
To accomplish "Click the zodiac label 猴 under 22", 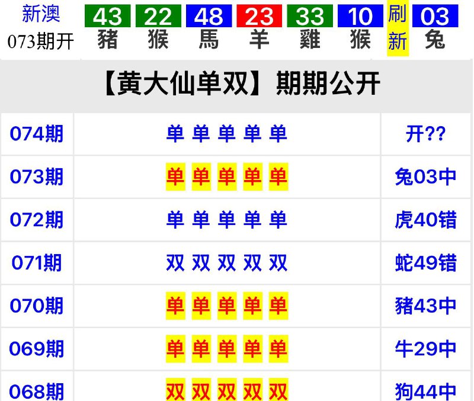I will click(158, 40).
